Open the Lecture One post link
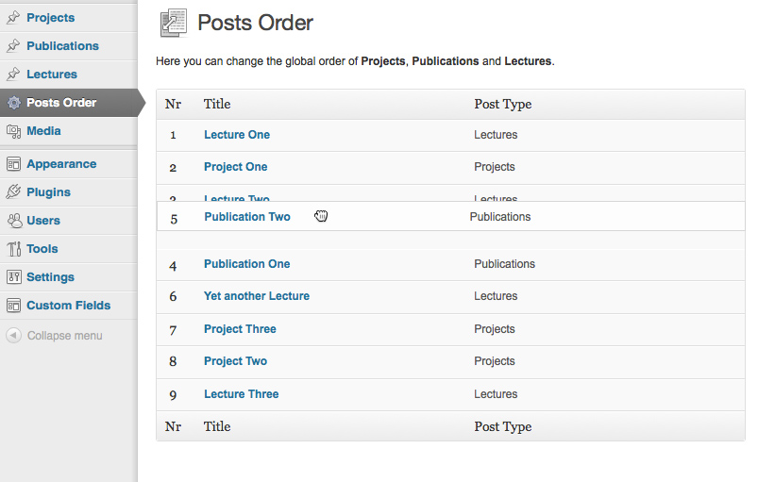758x482 pixels. click(x=237, y=135)
